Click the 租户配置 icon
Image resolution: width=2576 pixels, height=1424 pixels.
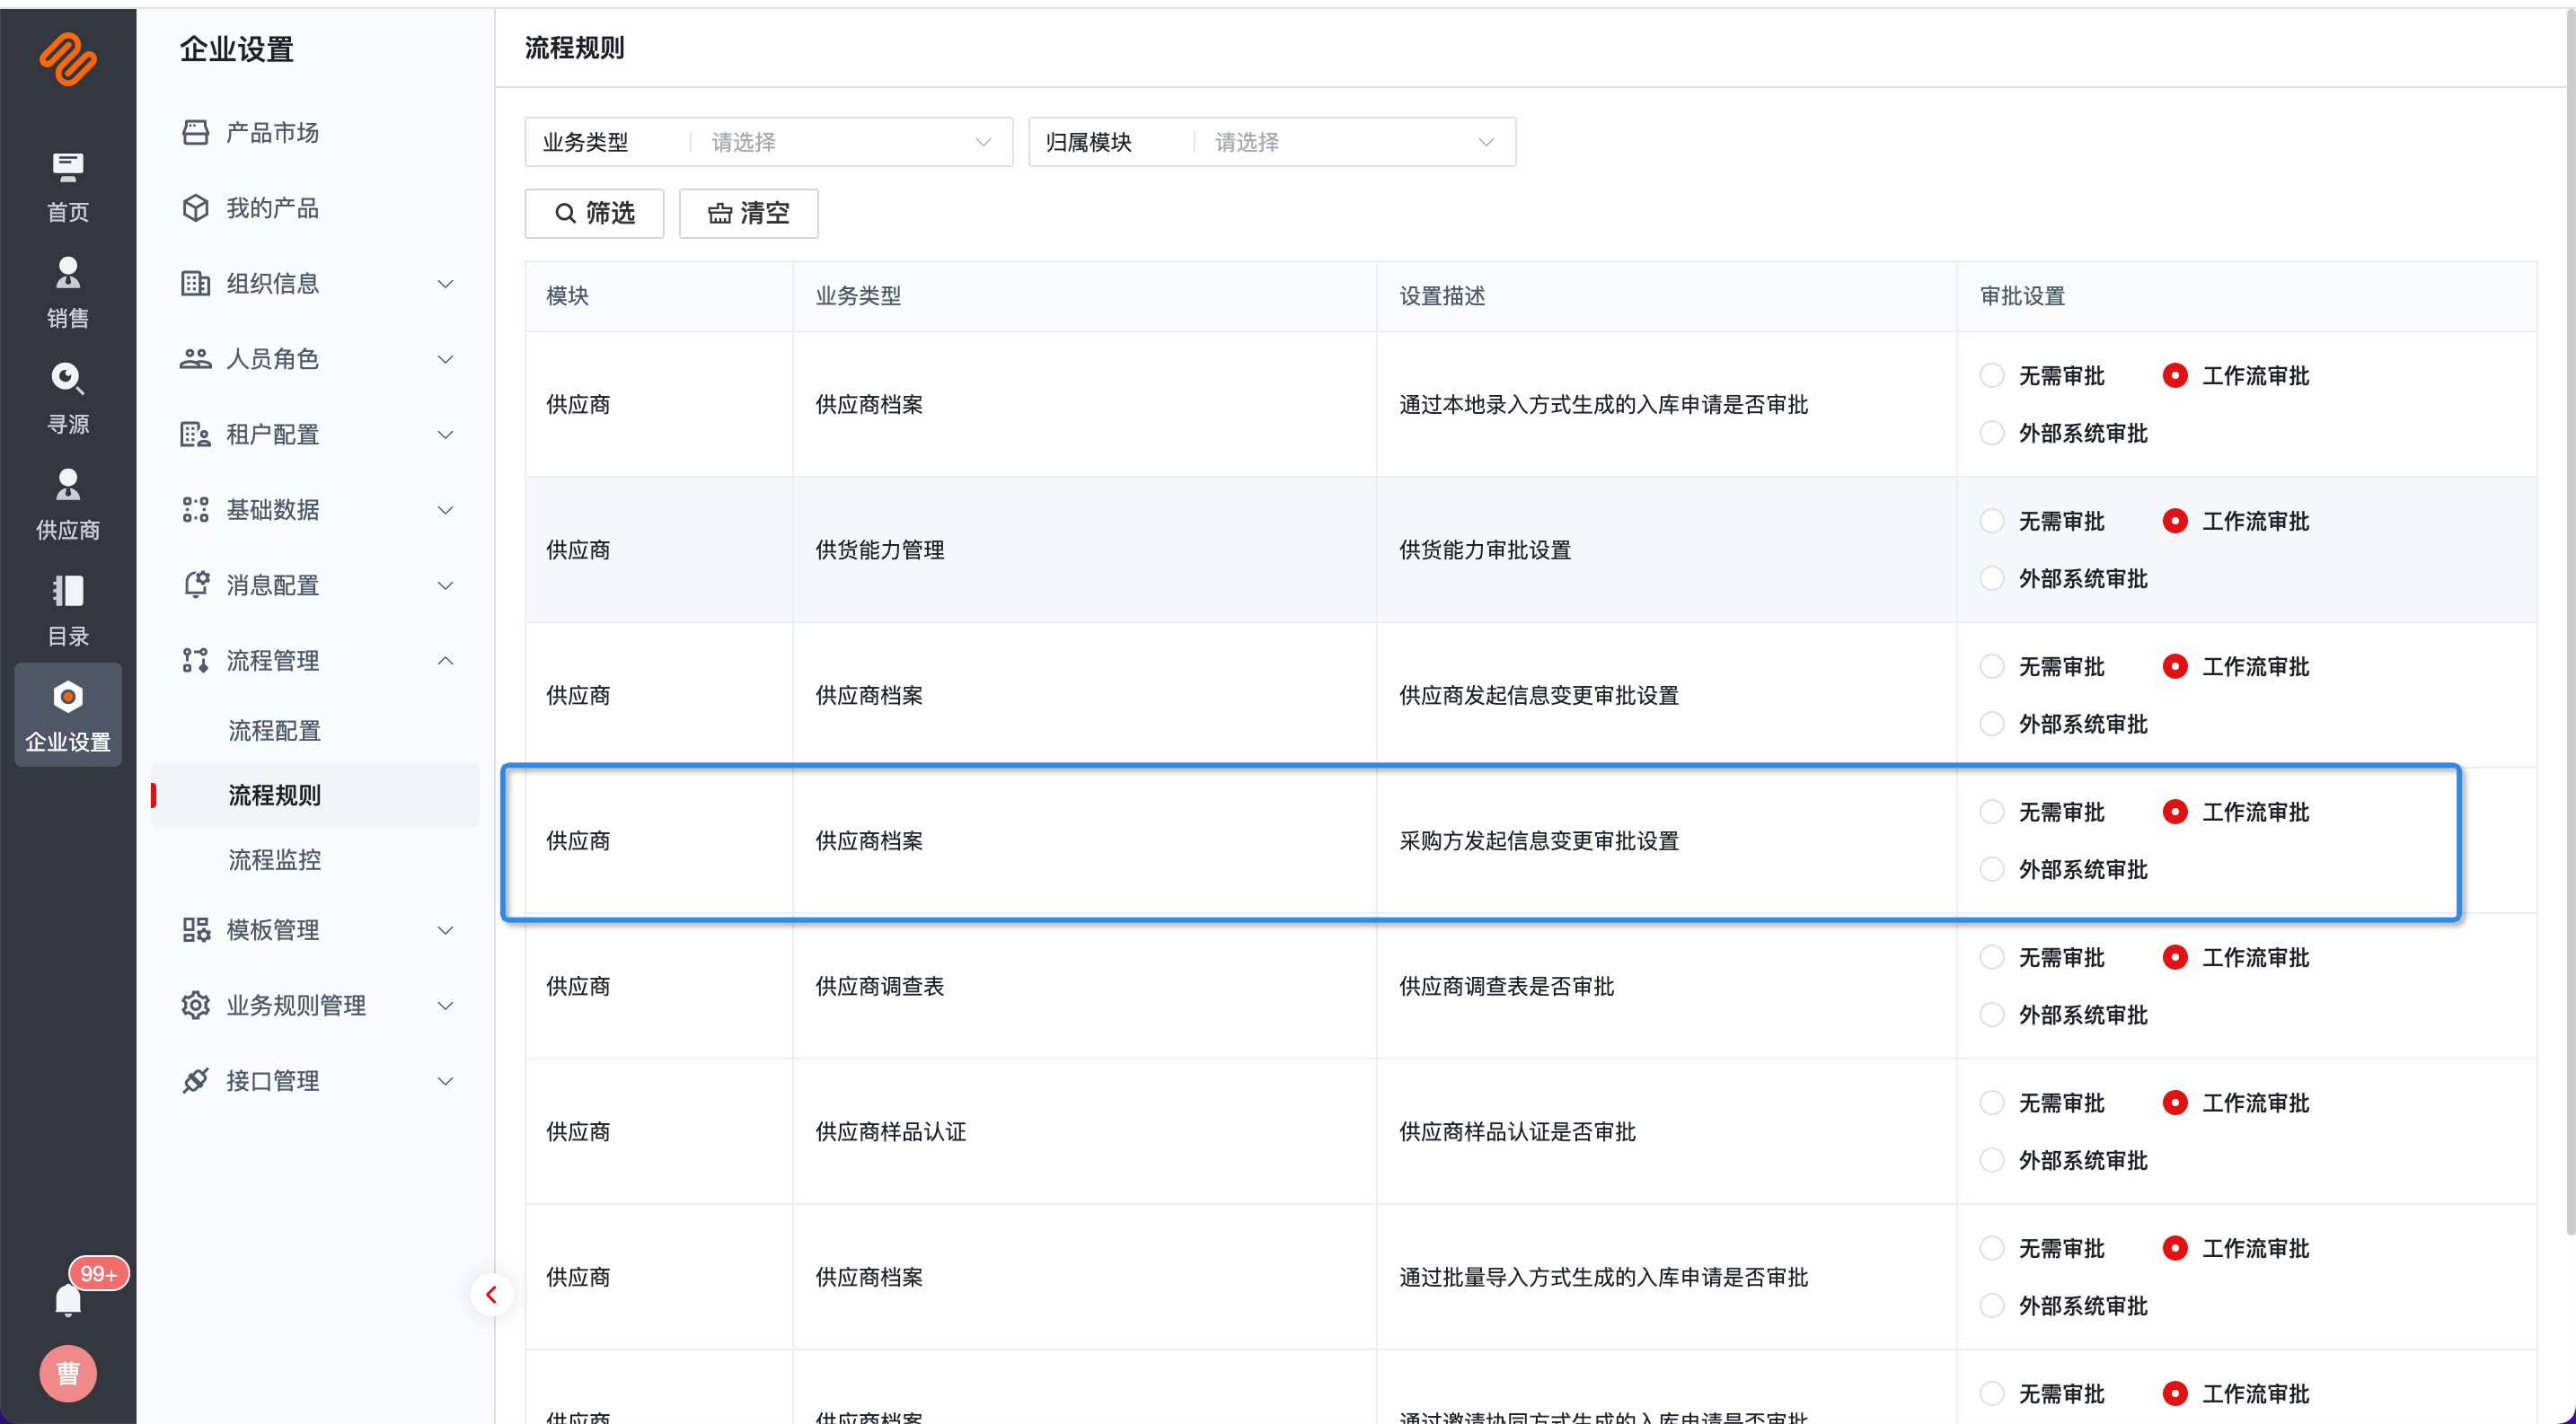click(x=196, y=435)
